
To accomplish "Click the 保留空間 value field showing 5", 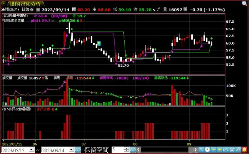I will 117,149.
